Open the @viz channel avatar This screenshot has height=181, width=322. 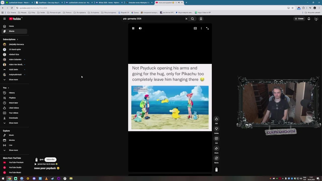[x=36, y=160]
